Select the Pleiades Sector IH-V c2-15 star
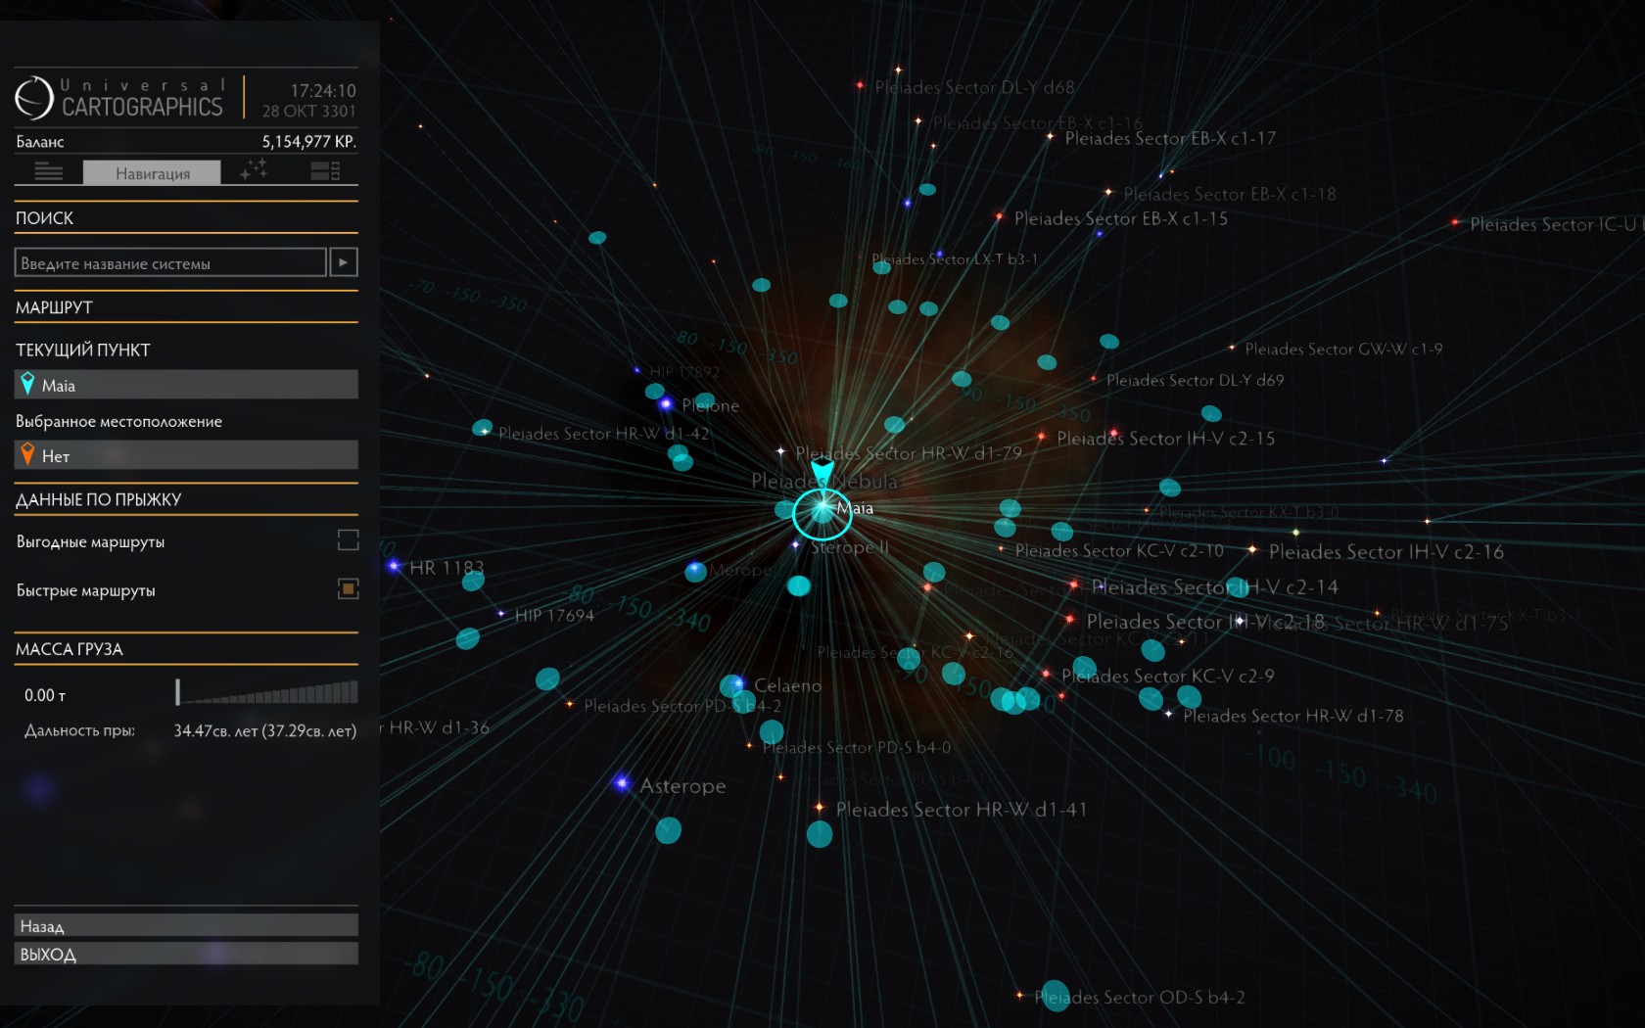This screenshot has height=1028, width=1645. [x=1041, y=437]
